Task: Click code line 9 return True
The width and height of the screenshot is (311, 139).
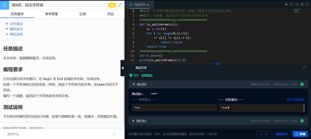Action: [156, 47]
